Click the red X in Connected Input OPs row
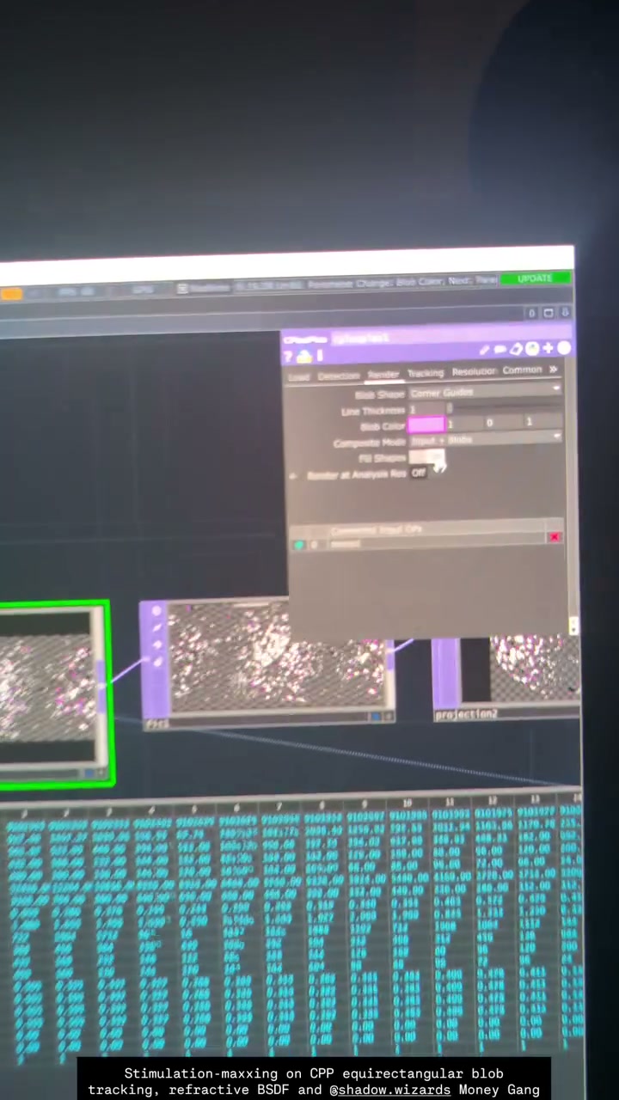This screenshot has width=619, height=1100. (x=554, y=537)
